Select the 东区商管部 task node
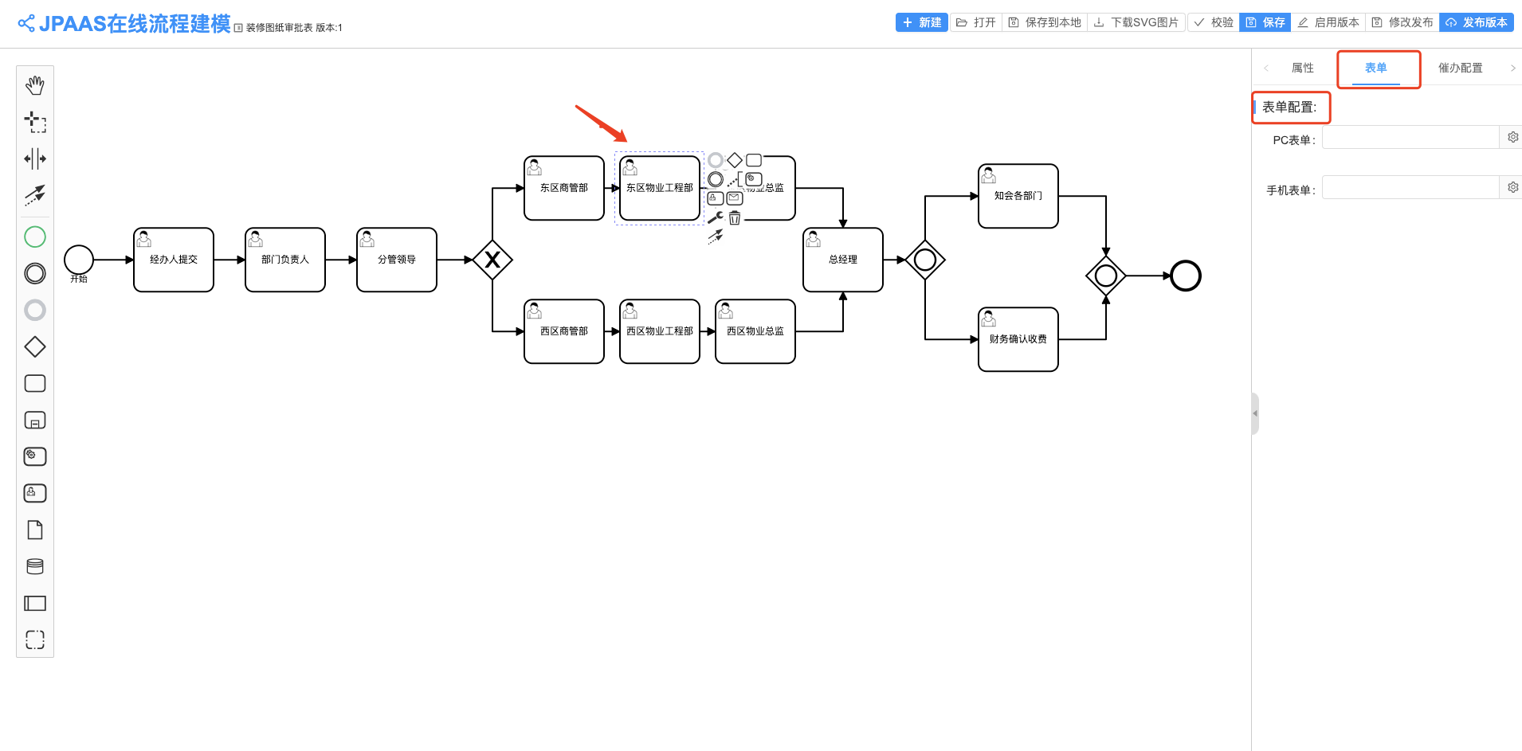Image resolution: width=1522 pixels, height=751 pixels. pos(564,188)
